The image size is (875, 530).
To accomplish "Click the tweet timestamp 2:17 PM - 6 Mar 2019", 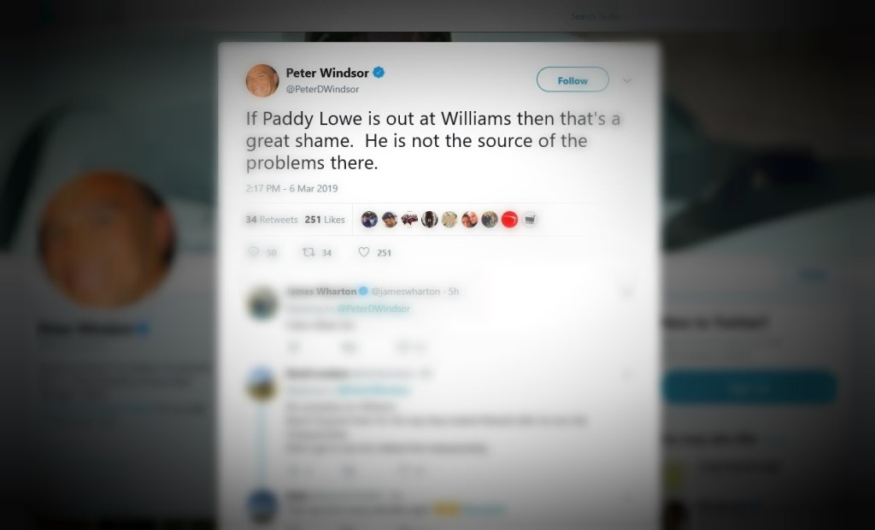I will [292, 188].
